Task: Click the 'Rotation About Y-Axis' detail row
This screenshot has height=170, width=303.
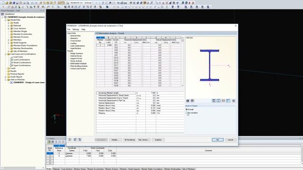Action: click(140, 108)
